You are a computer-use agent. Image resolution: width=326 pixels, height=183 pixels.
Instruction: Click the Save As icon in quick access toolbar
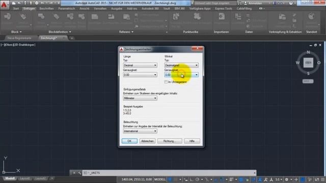(31, 3)
